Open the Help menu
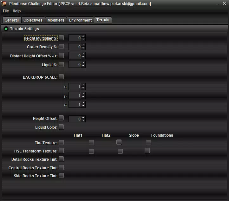229x201 pixels. pyautogui.click(x=16, y=11)
